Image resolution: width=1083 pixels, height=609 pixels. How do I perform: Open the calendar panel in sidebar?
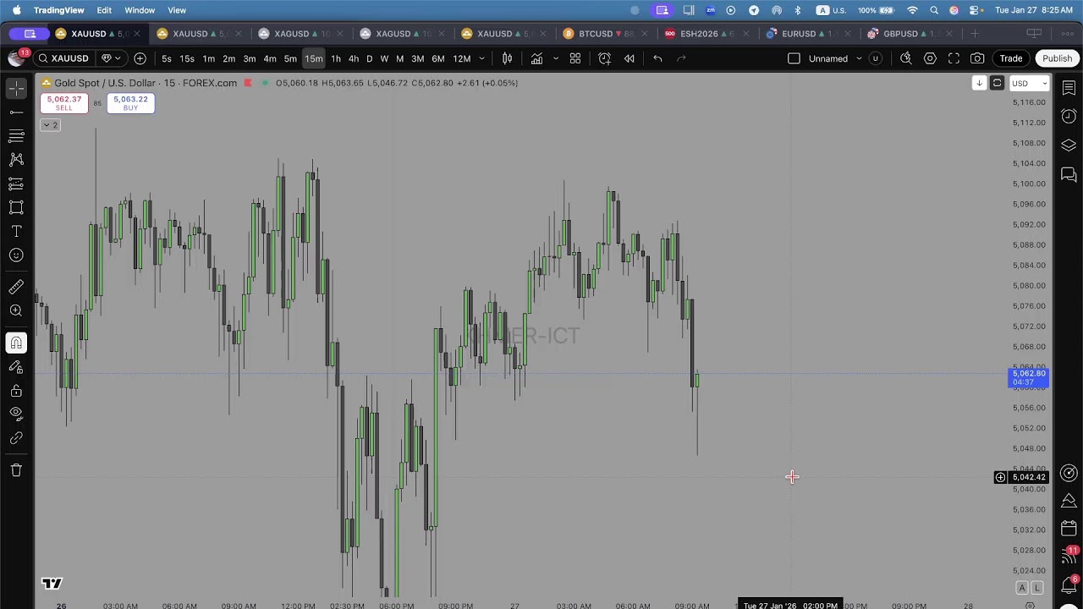click(1069, 528)
